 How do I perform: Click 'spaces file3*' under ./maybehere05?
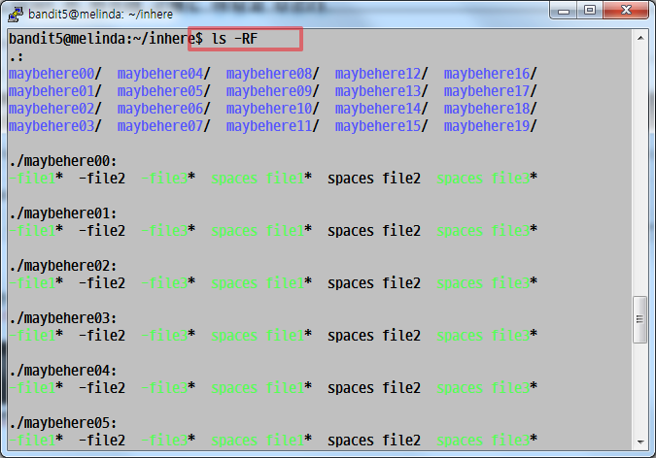tap(488, 440)
